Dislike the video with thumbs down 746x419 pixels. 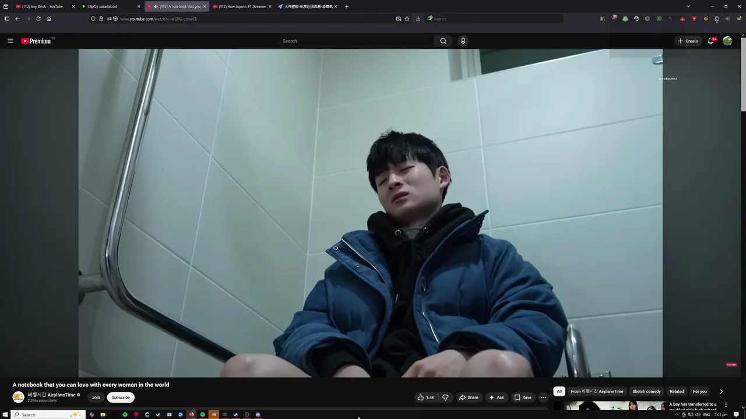point(445,397)
